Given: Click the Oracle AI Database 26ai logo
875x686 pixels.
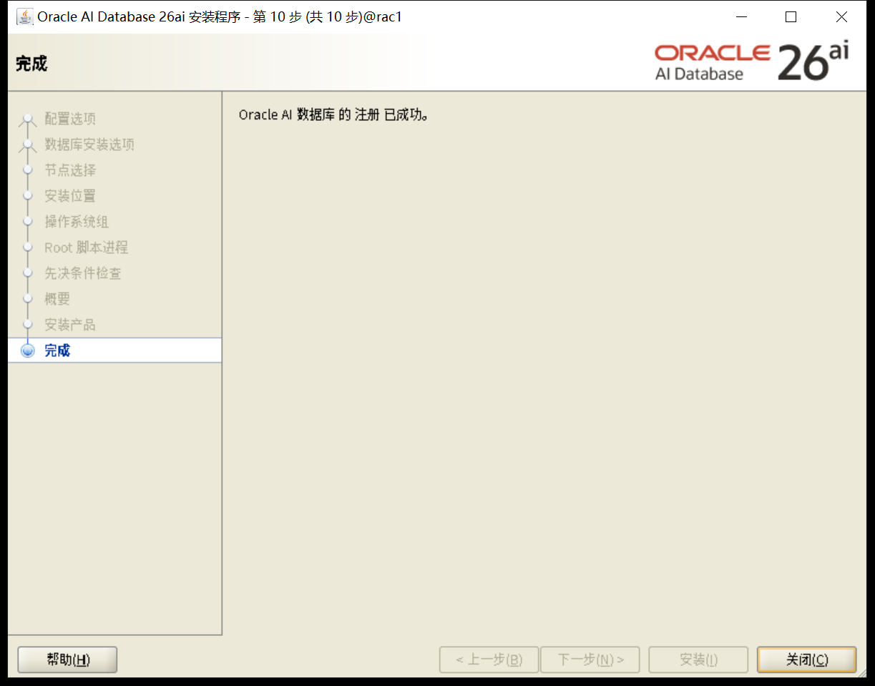Looking at the screenshot, I should tap(751, 62).
